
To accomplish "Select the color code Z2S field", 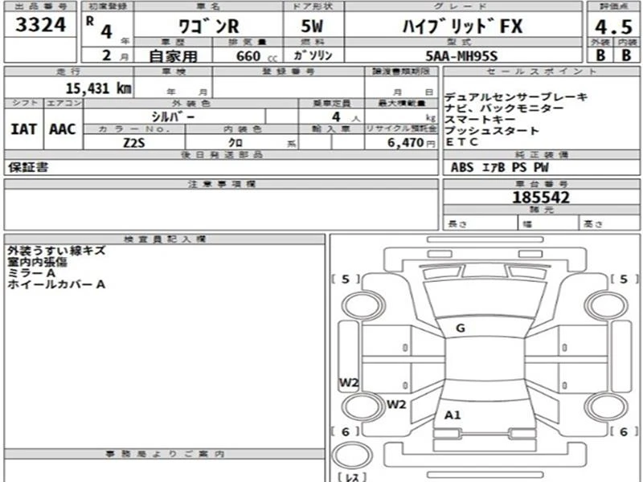I will tap(134, 143).
